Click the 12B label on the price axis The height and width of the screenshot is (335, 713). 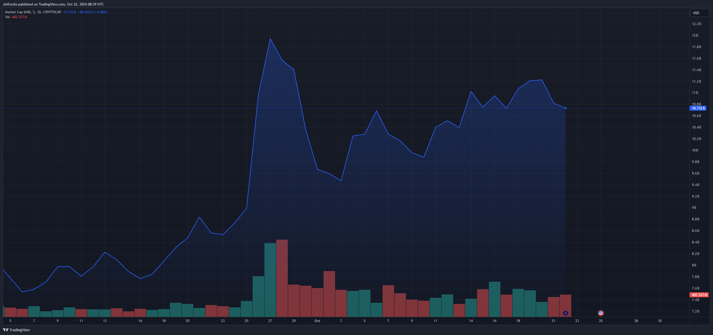coord(695,35)
